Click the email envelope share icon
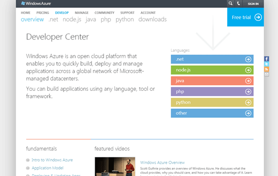Screen dimensions: 278x176 (x=266, y=74)
